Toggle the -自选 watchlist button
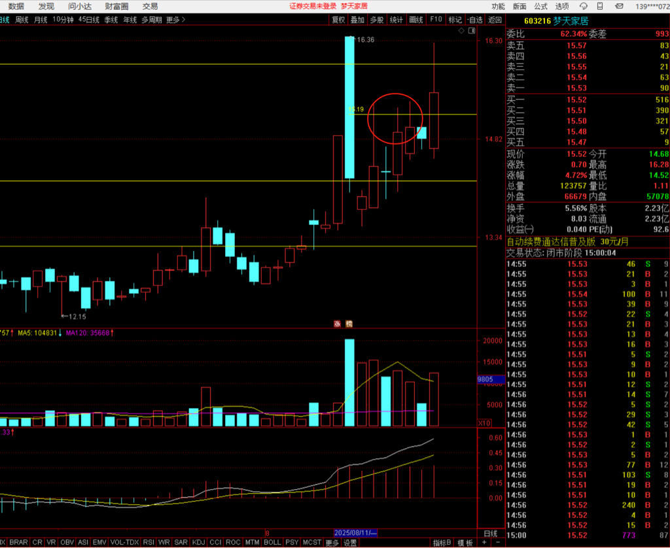Image resolution: width=670 pixels, height=548 pixels. (475, 20)
